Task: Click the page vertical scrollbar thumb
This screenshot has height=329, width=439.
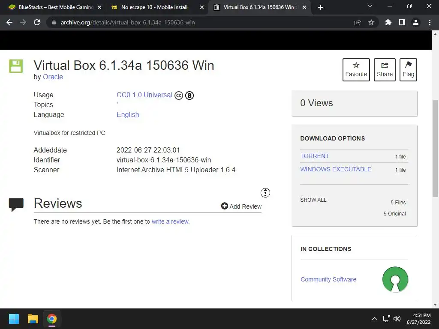Action: coord(436,148)
